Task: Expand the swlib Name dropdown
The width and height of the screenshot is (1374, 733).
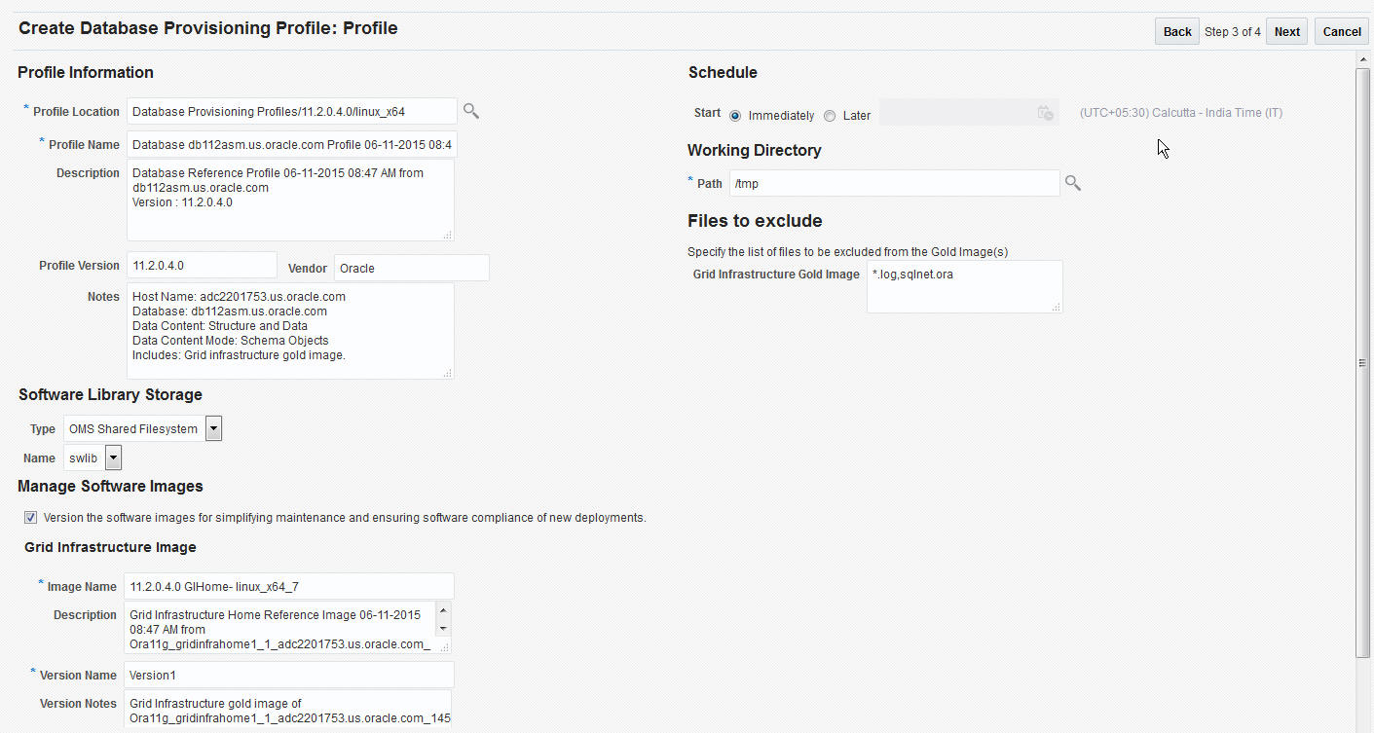Action: 113,458
